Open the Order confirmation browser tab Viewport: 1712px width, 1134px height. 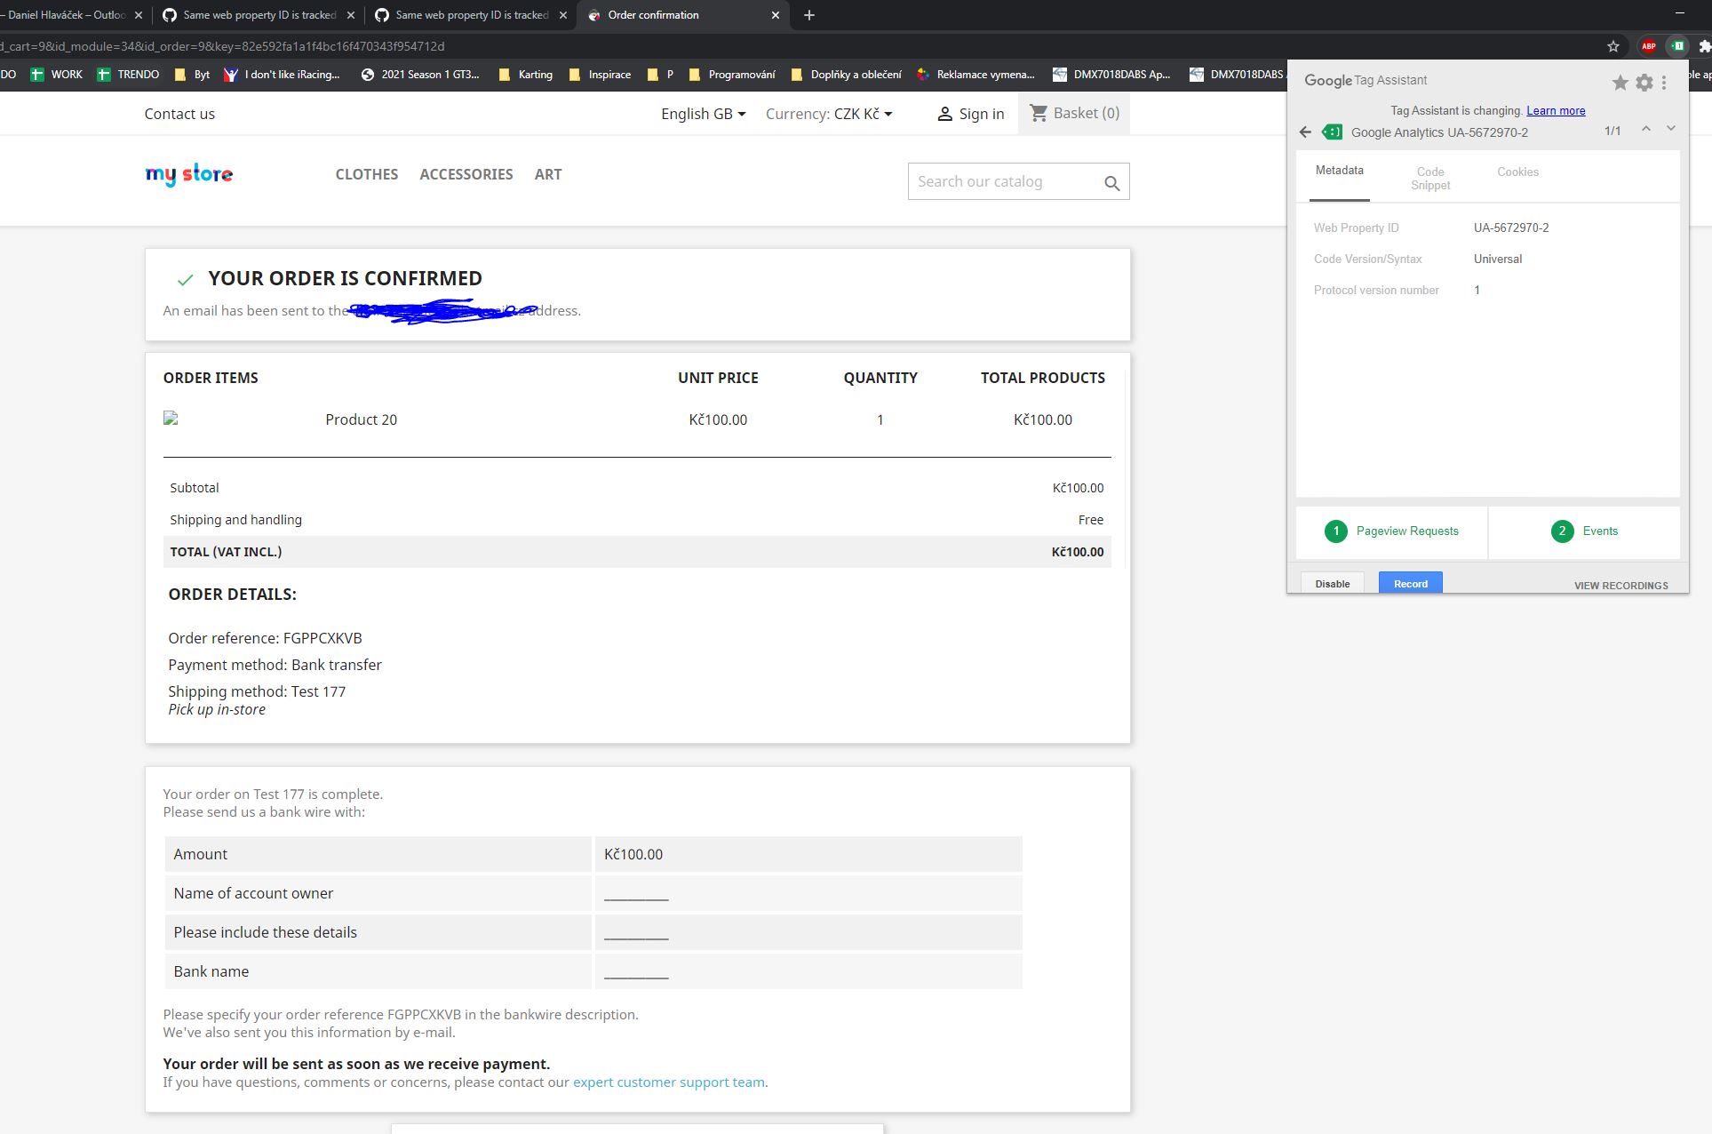tap(683, 15)
